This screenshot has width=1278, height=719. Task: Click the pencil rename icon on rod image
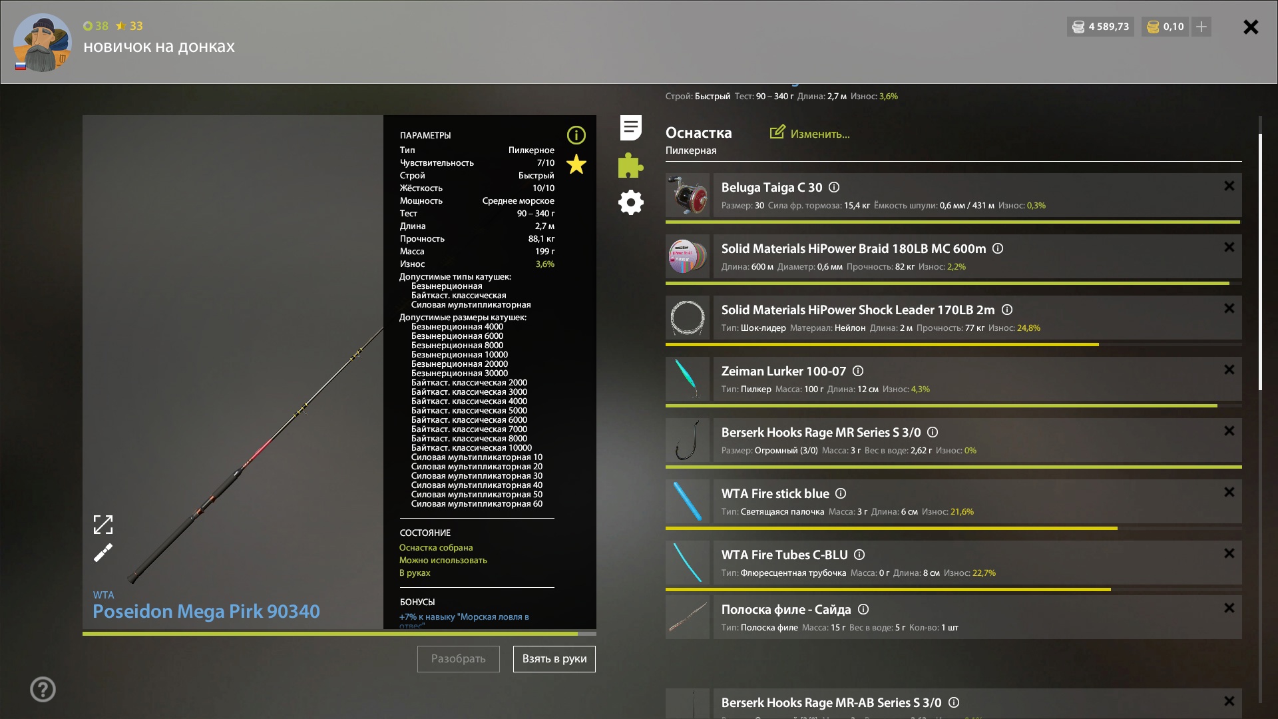click(103, 553)
